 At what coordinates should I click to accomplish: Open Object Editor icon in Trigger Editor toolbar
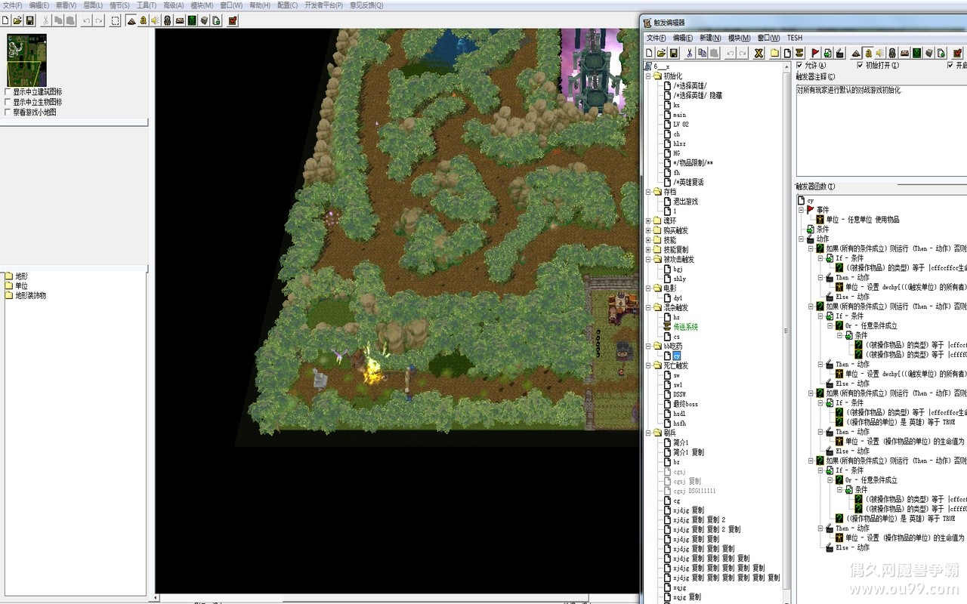[x=892, y=53]
